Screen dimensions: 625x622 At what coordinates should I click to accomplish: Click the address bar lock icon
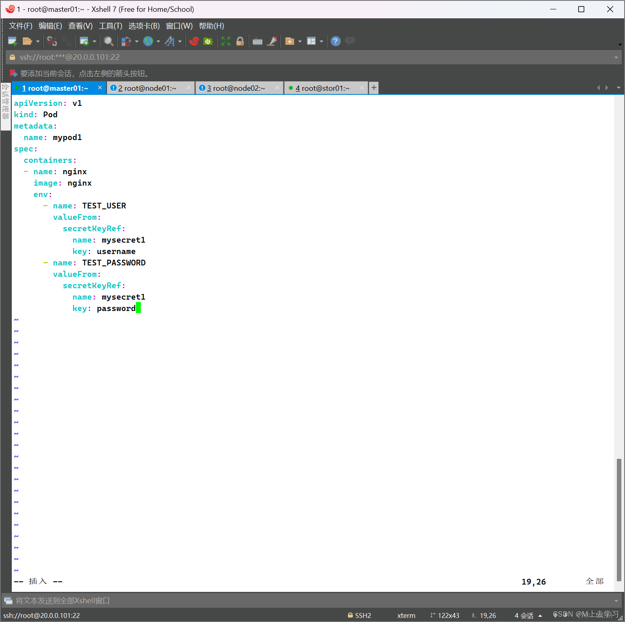tap(12, 57)
